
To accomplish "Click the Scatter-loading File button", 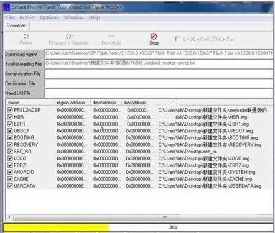I will tap(24, 64).
